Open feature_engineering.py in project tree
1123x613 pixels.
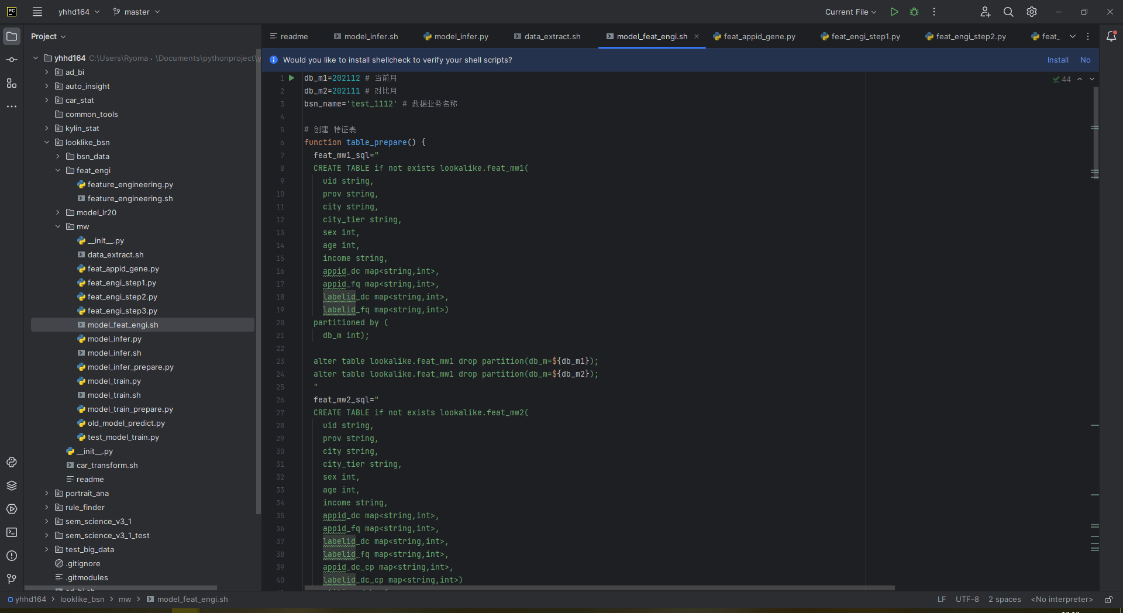point(130,184)
